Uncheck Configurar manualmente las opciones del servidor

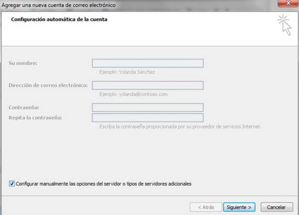coord(12,184)
